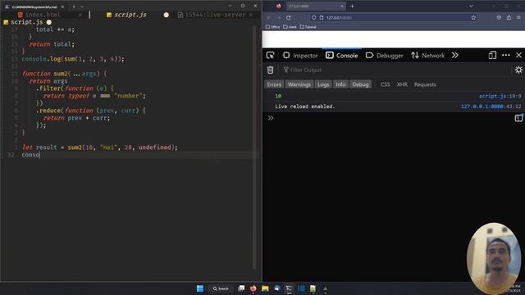Open the Tutorial bookmarks folder
525x295 pixels.
[x=308, y=27]
